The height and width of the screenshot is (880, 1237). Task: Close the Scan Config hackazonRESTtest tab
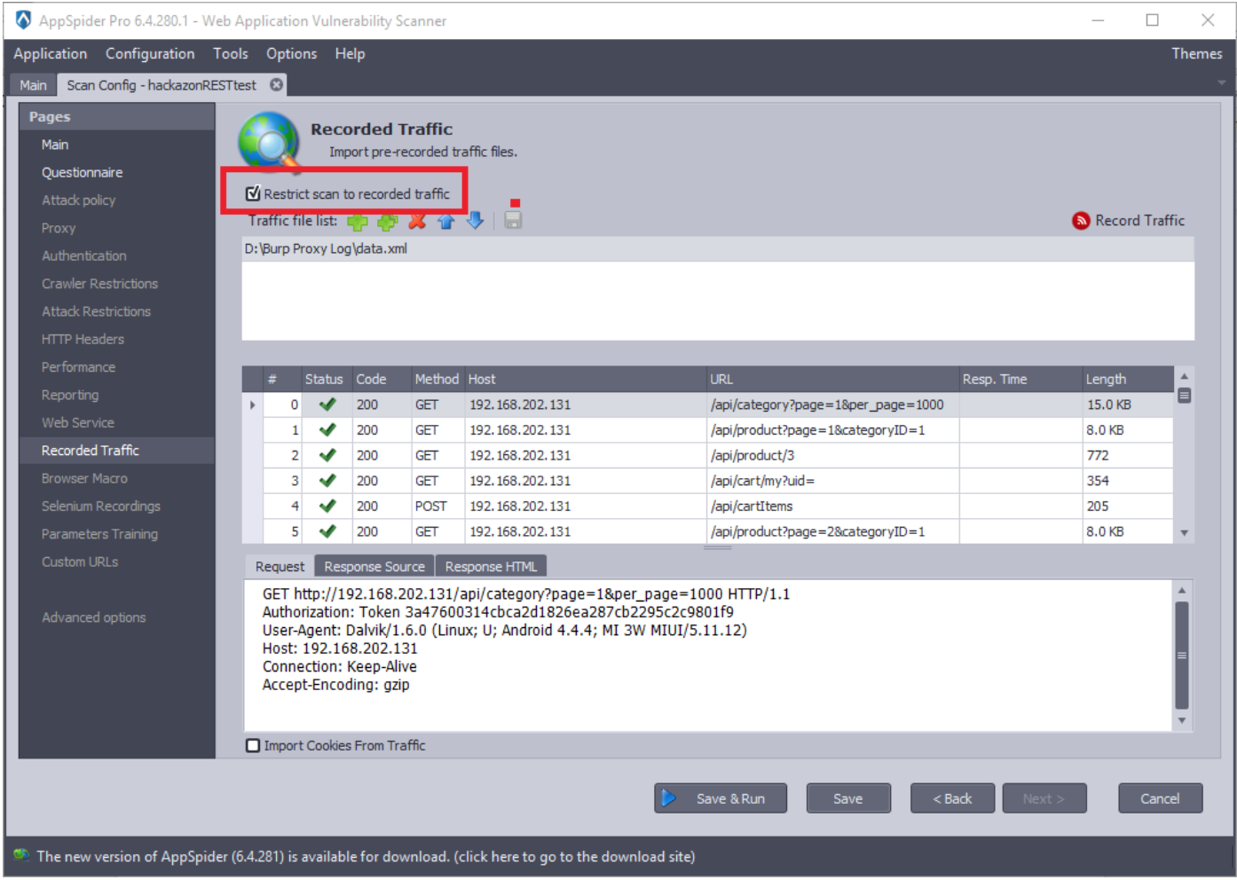(277, 84)
